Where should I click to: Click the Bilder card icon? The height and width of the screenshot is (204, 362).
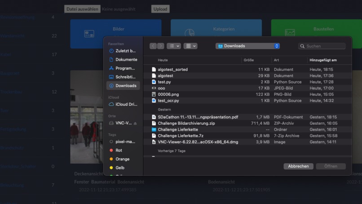click(89, 34)
